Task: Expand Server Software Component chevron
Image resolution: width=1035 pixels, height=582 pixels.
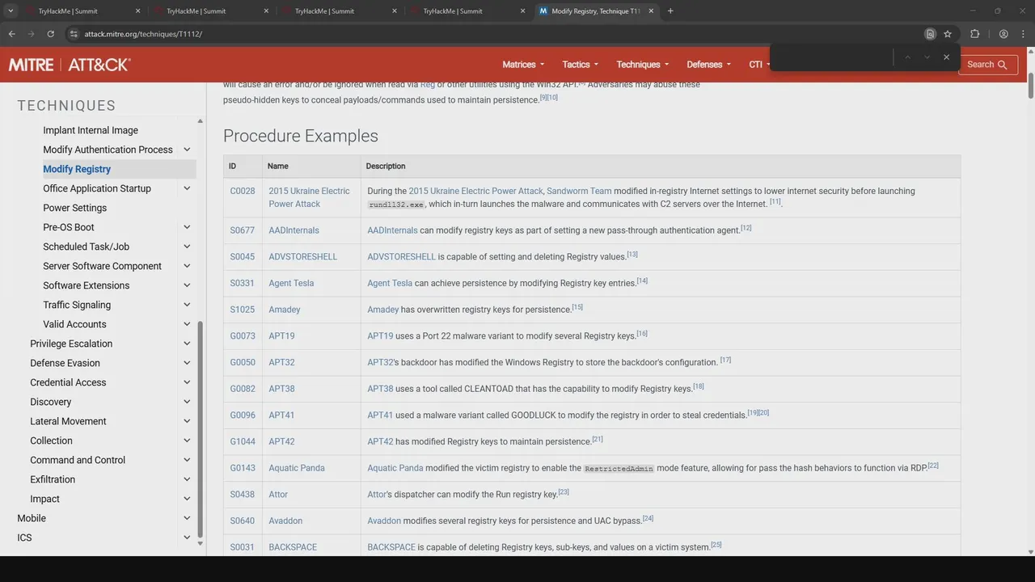Action: click(x=187, y=266)
